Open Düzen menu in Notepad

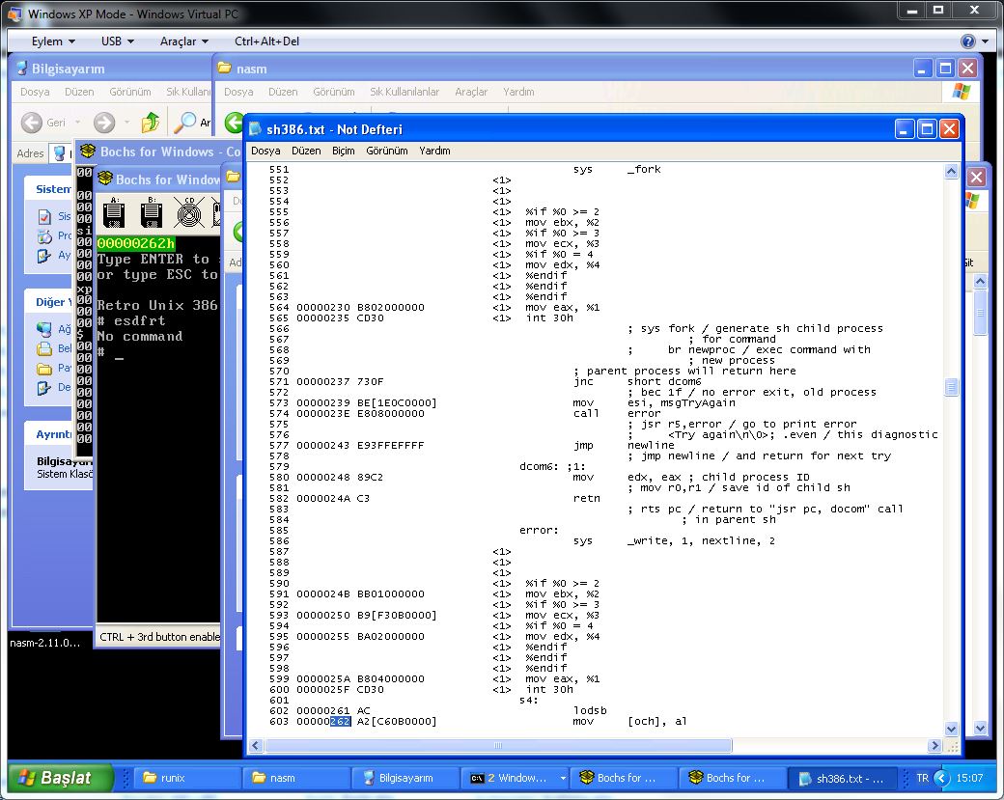(306, 152)
